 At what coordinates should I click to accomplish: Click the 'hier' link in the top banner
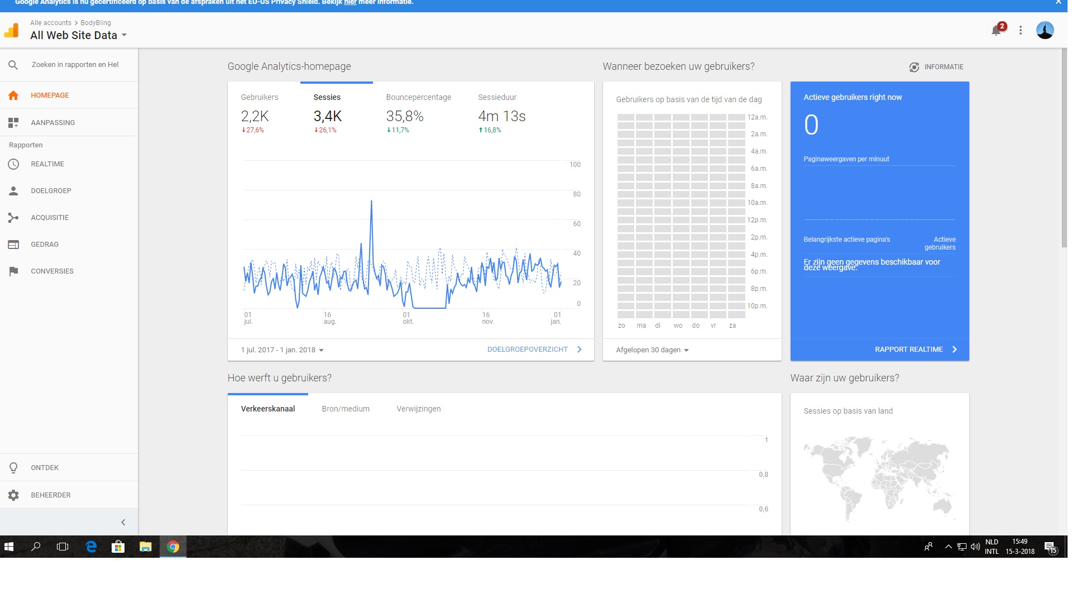tap(350, 3)
